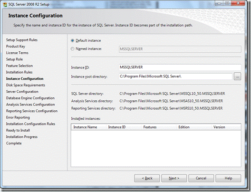Open the browse button for root directory
Viewport: 251px width, 192px height.
[x=237, y=77]
